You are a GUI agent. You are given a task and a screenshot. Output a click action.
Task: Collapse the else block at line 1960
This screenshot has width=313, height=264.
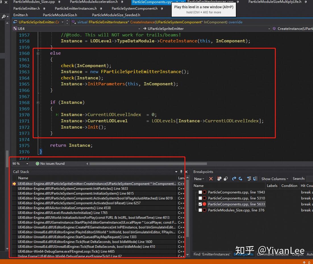pyautogui.click(x=38, y=53)
